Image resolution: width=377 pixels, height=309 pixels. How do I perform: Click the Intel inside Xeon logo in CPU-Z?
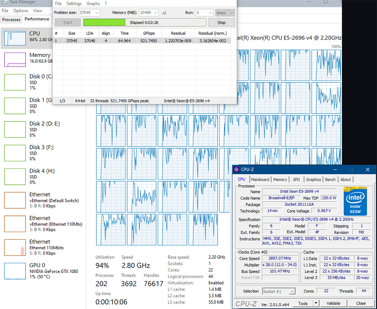pos(355,201)
